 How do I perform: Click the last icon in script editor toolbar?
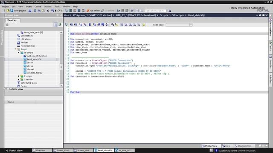(x=143, y=25)
